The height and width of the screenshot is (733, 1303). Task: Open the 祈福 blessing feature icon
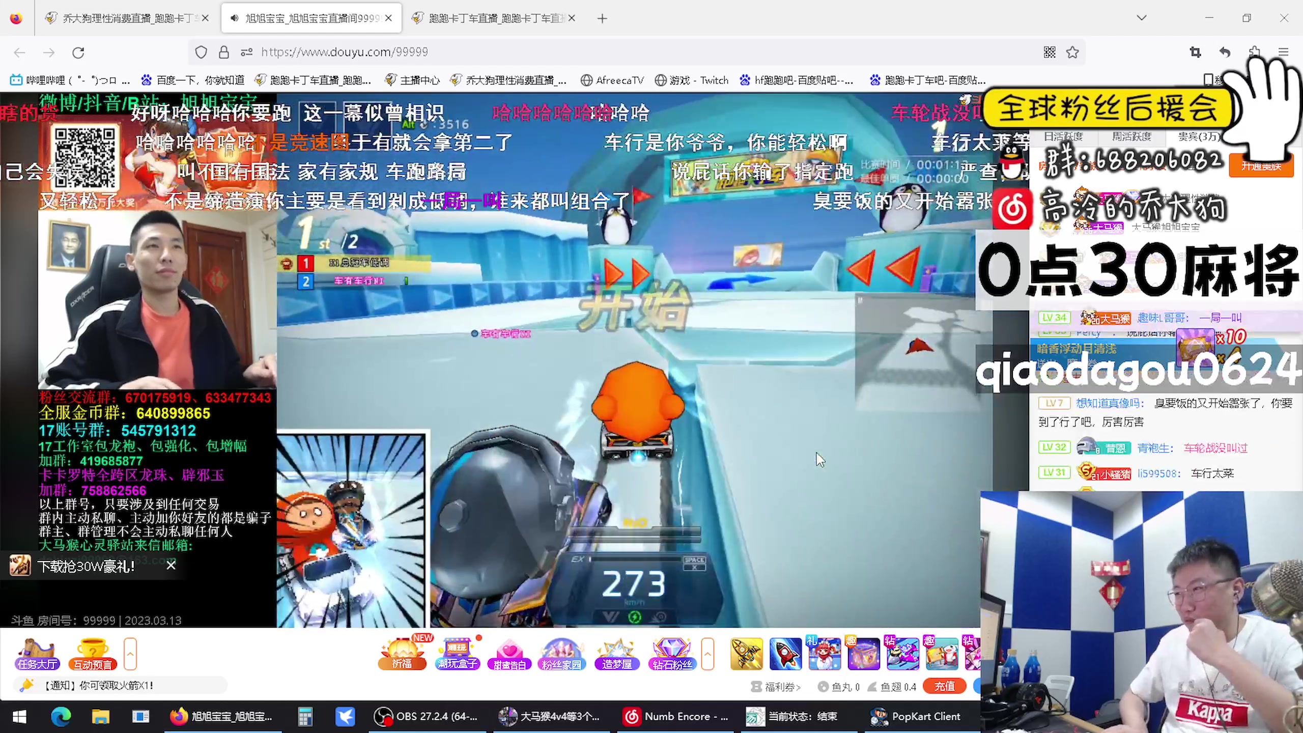coord(403,654)
